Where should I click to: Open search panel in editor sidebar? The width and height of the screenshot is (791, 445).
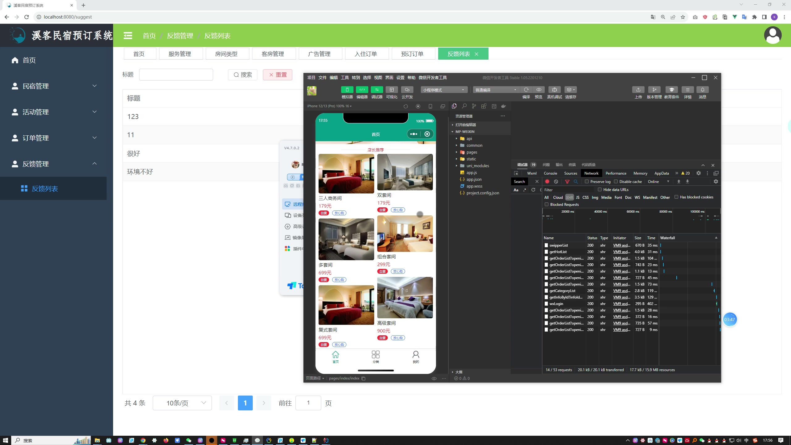[464, 106]
